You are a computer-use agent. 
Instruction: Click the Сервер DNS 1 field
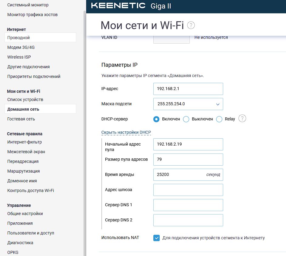(188, 205)
